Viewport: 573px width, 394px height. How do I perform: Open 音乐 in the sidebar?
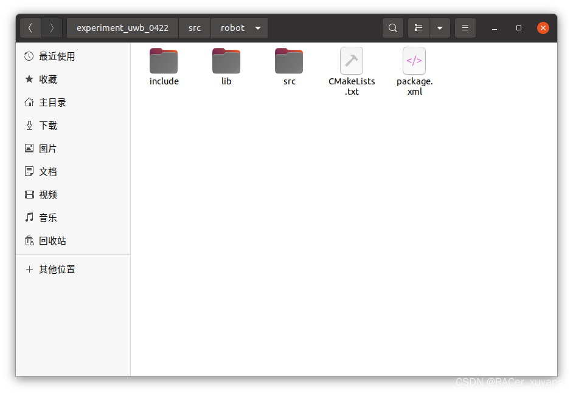[x=73, y=218]
